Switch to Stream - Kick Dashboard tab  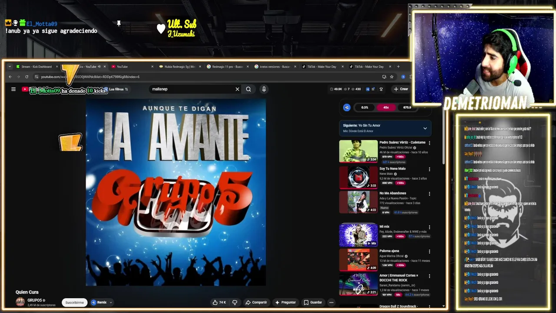36,67
